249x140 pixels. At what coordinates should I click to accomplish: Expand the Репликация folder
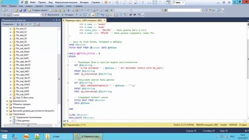point(7,108)
